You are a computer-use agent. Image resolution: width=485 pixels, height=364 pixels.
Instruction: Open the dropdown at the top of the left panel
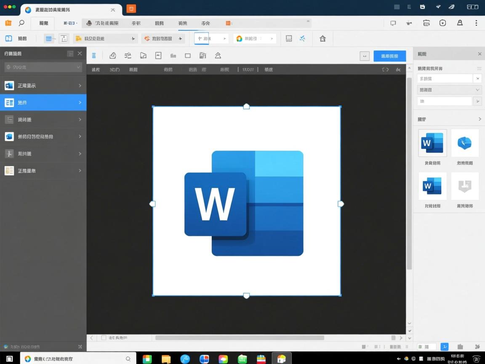tap(43, 67)
